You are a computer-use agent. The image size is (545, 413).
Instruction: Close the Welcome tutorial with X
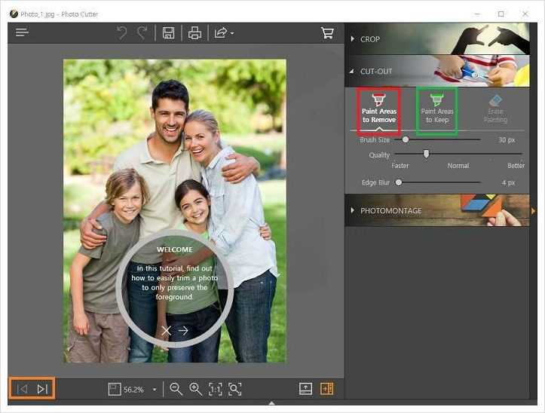coord(166,331)
